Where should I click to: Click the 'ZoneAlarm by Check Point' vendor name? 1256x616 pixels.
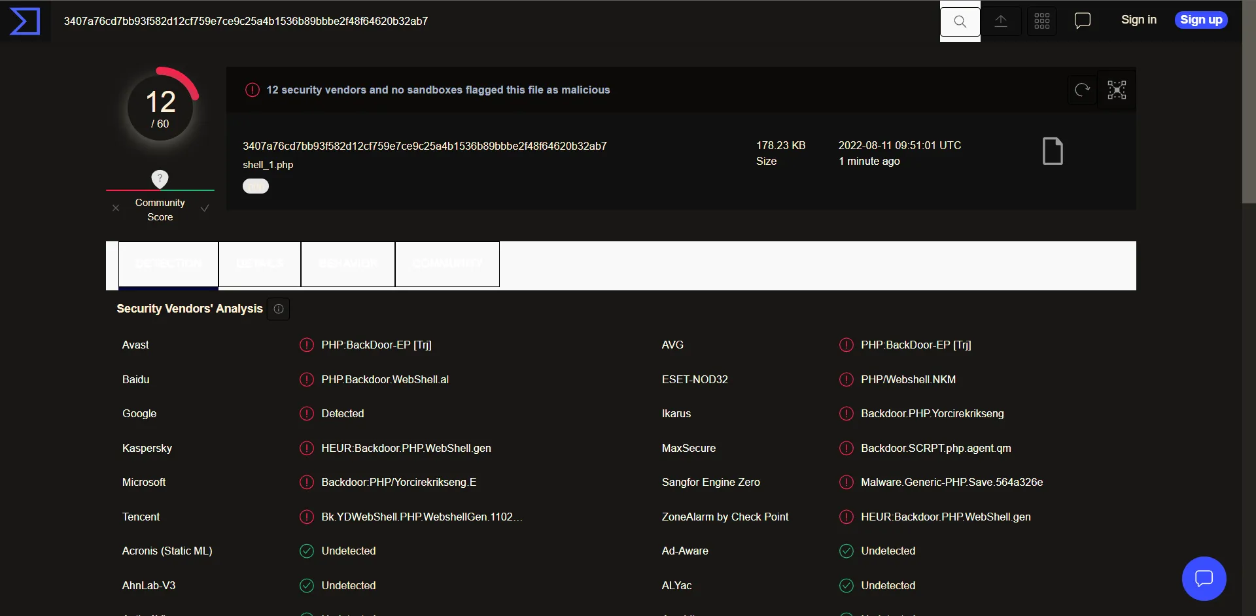tap(725, 517)
